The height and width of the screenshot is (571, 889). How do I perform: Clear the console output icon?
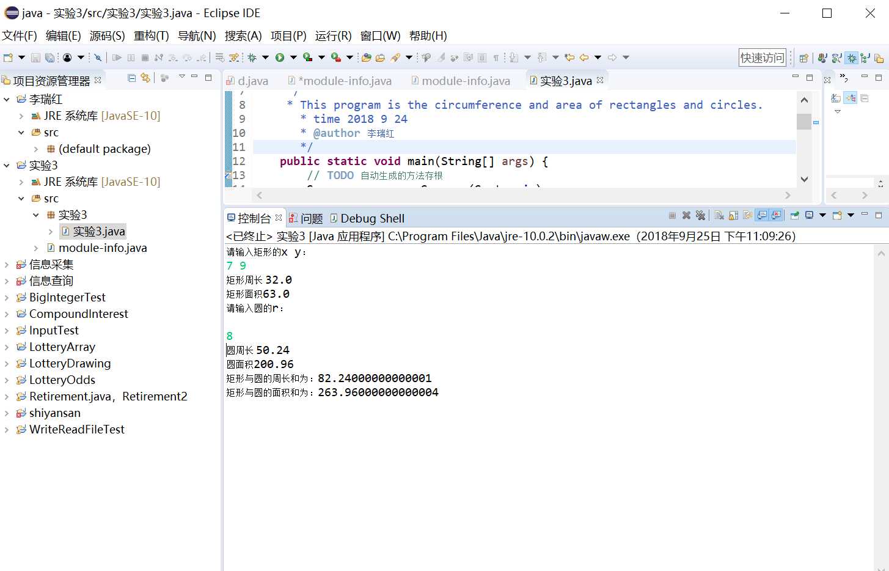[x=719, y=215]
